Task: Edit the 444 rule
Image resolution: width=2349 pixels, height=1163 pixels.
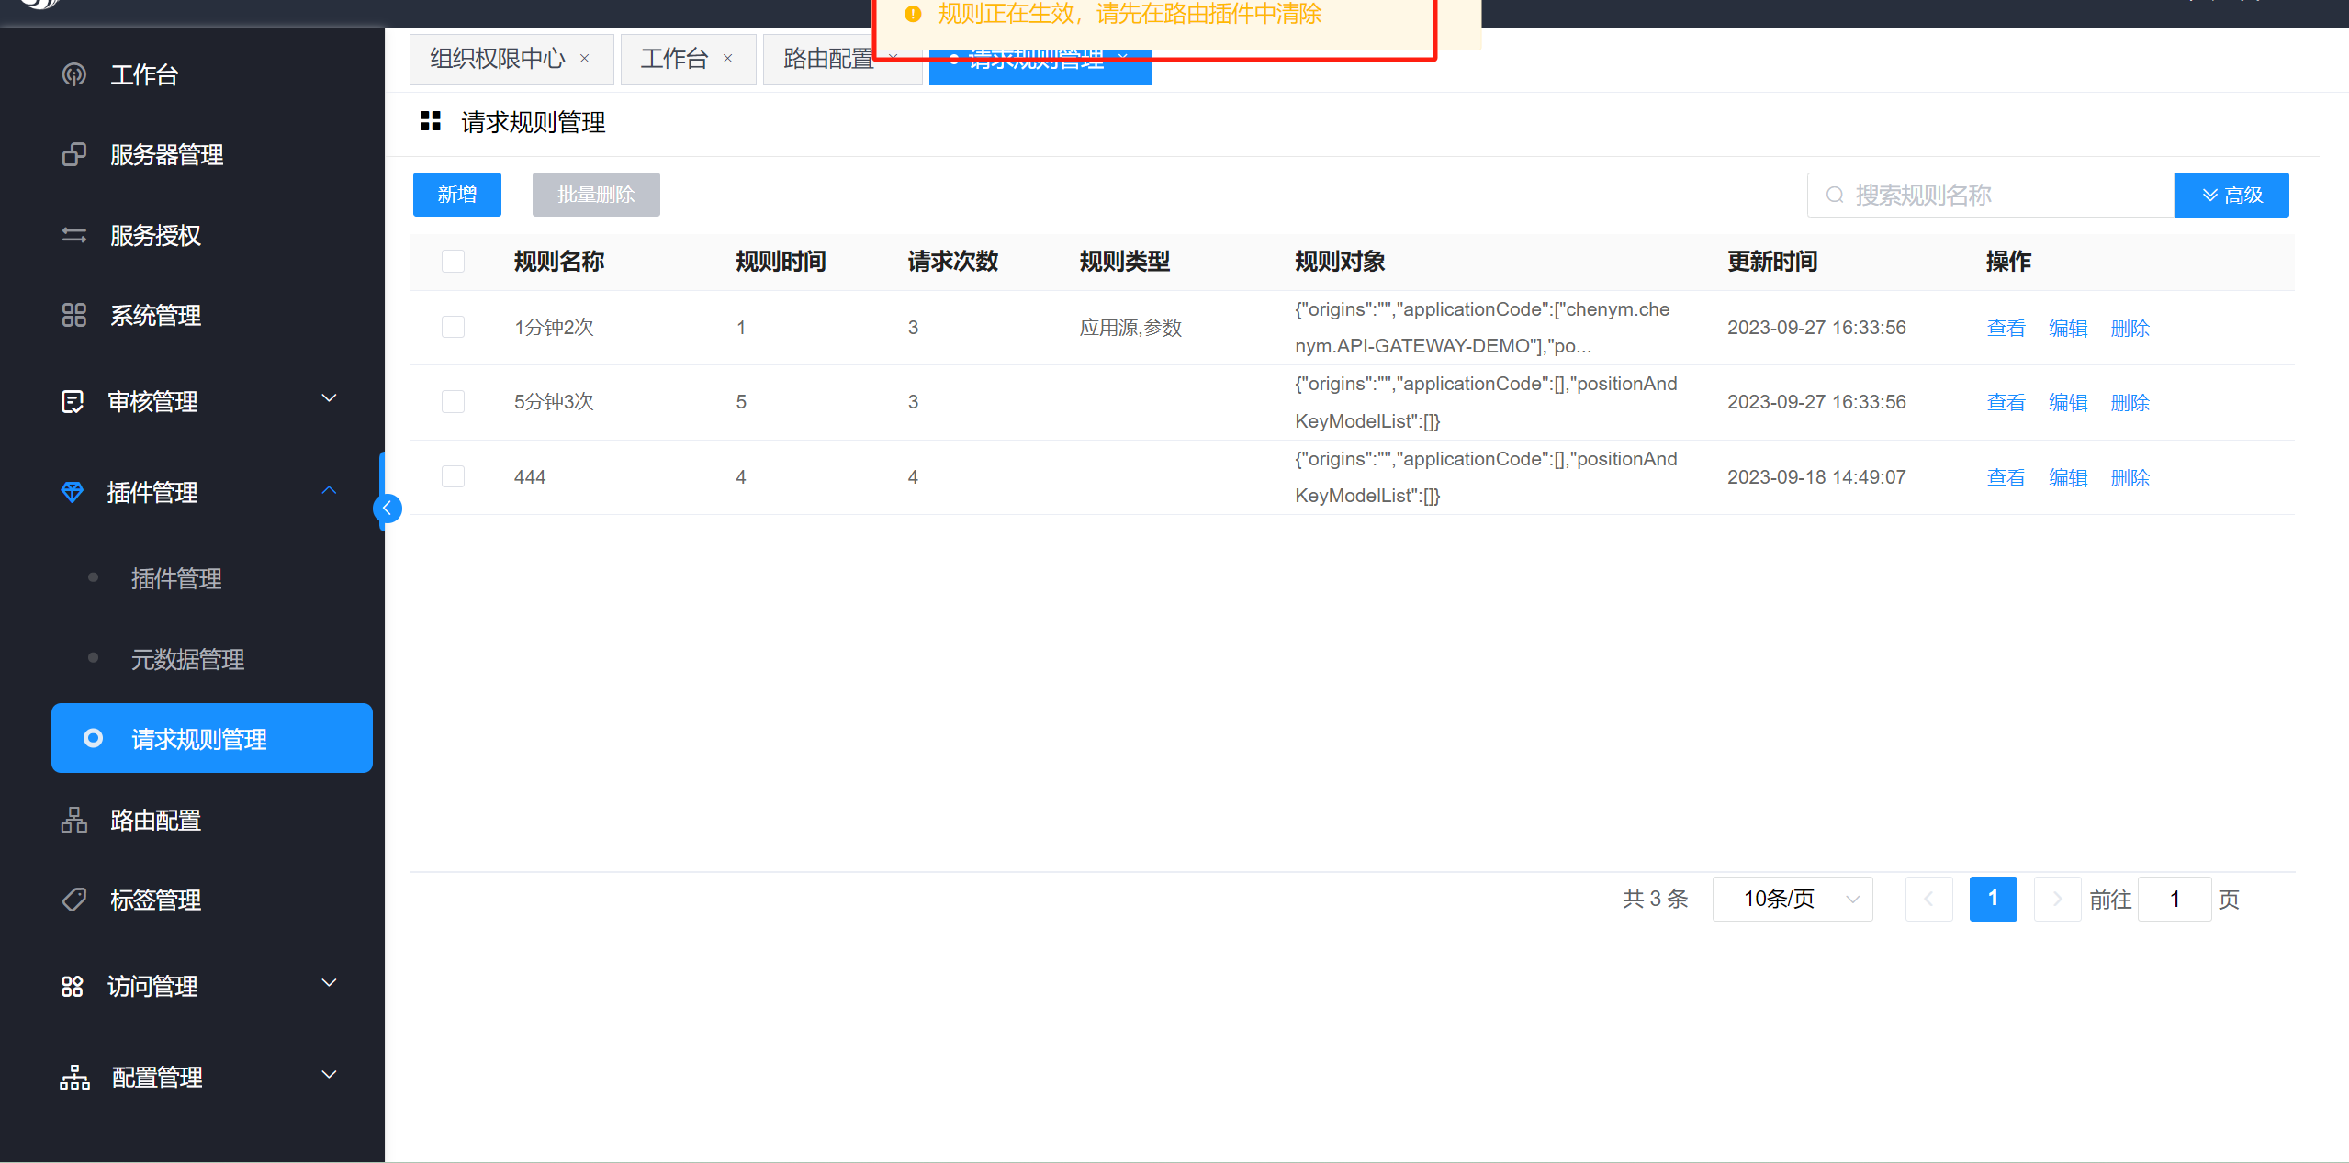Action: point(2068,477)
